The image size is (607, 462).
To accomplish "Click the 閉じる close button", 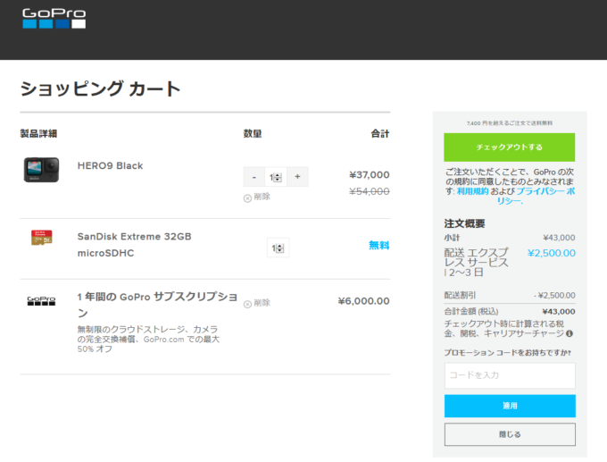I will pyautogui.click(x=510, y=434).
